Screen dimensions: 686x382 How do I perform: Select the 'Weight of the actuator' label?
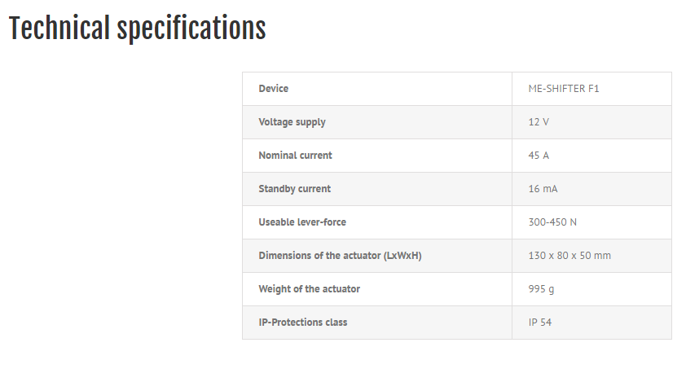(x=309, y=289)
